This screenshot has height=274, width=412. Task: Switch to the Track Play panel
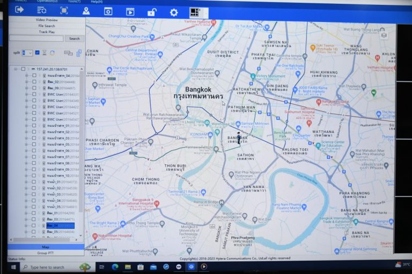47,32
